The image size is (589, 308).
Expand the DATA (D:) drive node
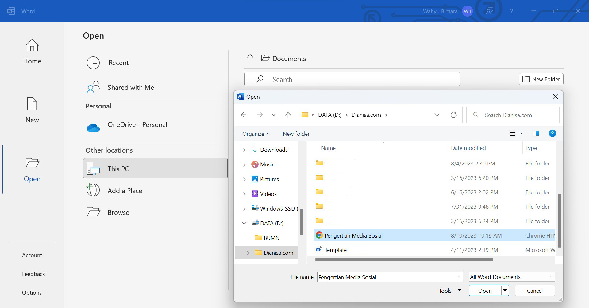(244, 223)
